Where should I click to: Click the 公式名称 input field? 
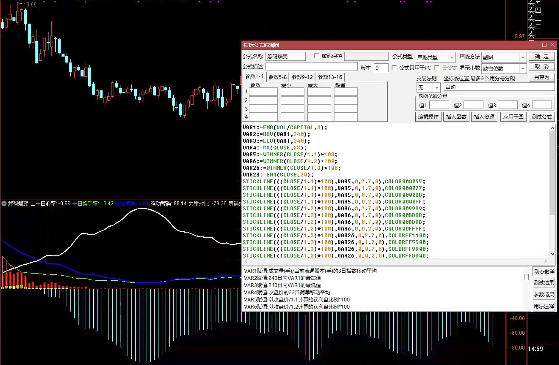285,56
